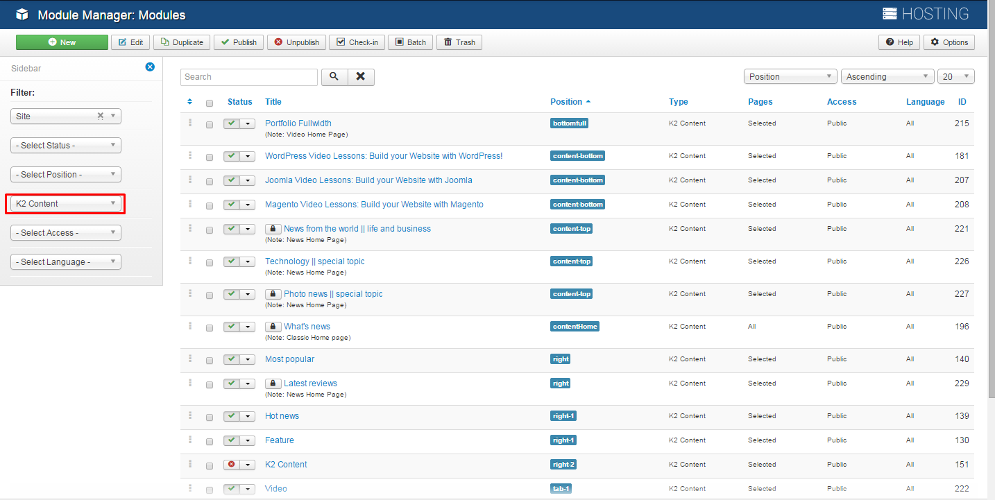Sort the table by Type column
The height and width of the screenshot is (500, 995).
point(679,102)
